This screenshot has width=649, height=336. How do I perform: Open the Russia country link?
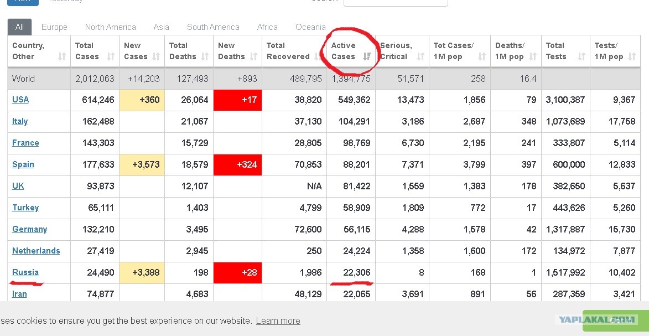point(25,272)
